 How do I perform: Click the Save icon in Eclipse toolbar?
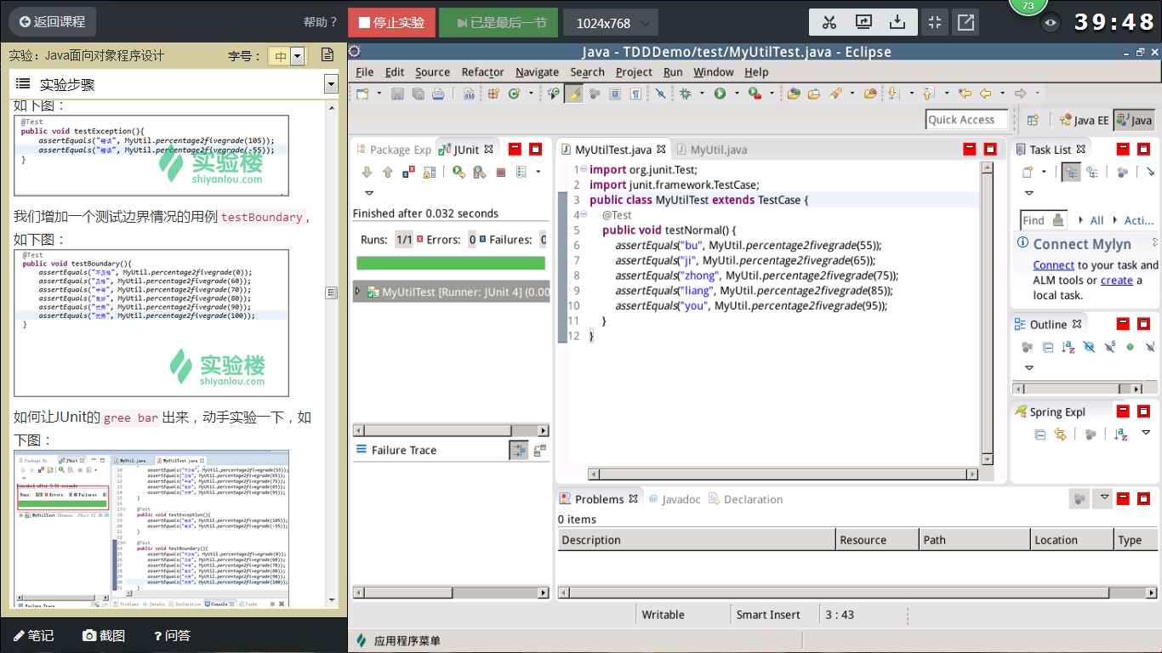coord(397,94)
